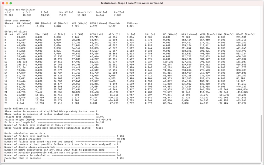The width and height of the screenshot is (264, 165).
Task: Click the failure arc length value '24,131'
Action: point(100,122)
